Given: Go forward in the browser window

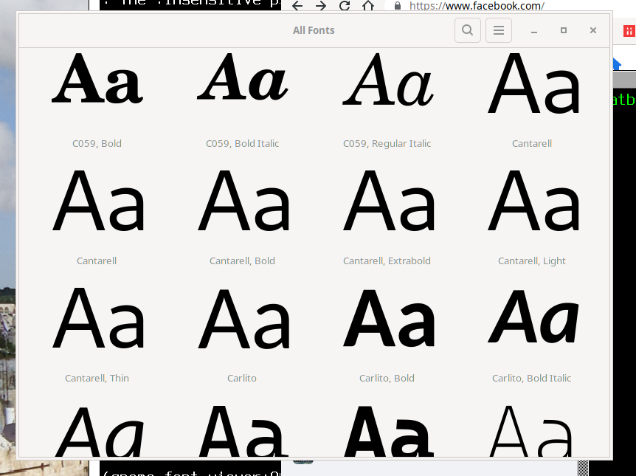Looking at the screenshot, I should click(x=321, y=6).
